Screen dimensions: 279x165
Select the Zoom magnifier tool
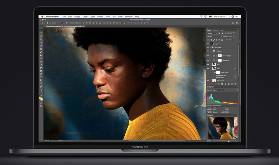tap(41, 89)
